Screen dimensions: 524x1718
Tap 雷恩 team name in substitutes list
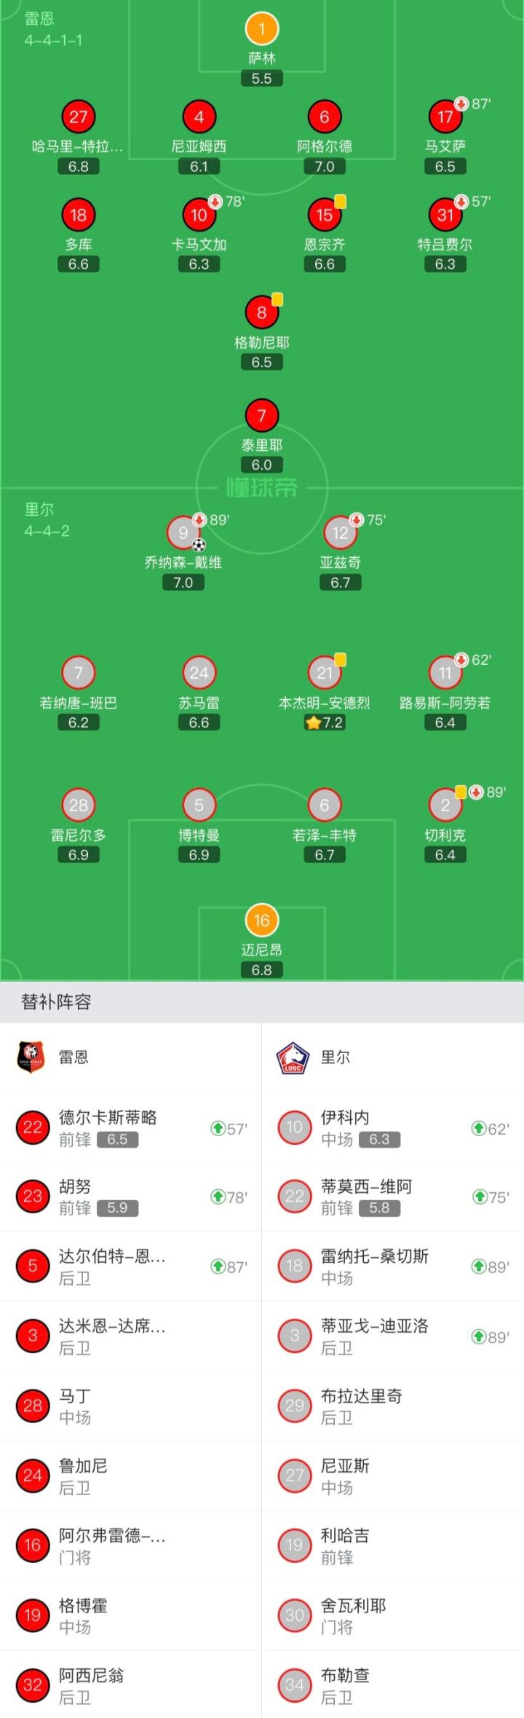(74, 1057)
